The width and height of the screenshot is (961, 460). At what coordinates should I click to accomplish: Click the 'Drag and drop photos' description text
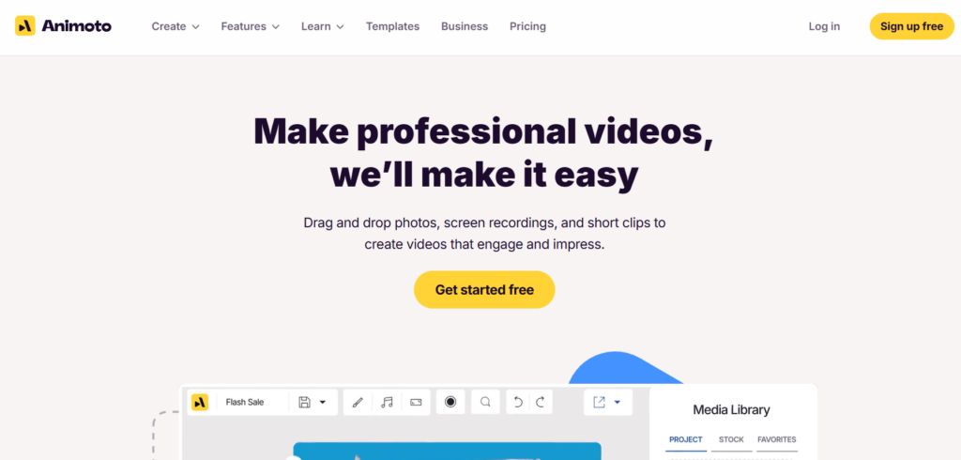(x=484, y=233)
